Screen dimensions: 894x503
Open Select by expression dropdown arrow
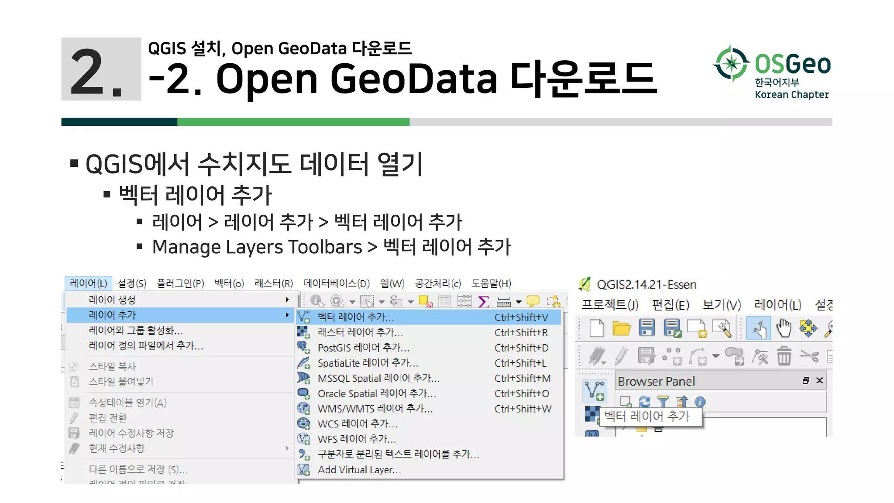click(410, 302)
